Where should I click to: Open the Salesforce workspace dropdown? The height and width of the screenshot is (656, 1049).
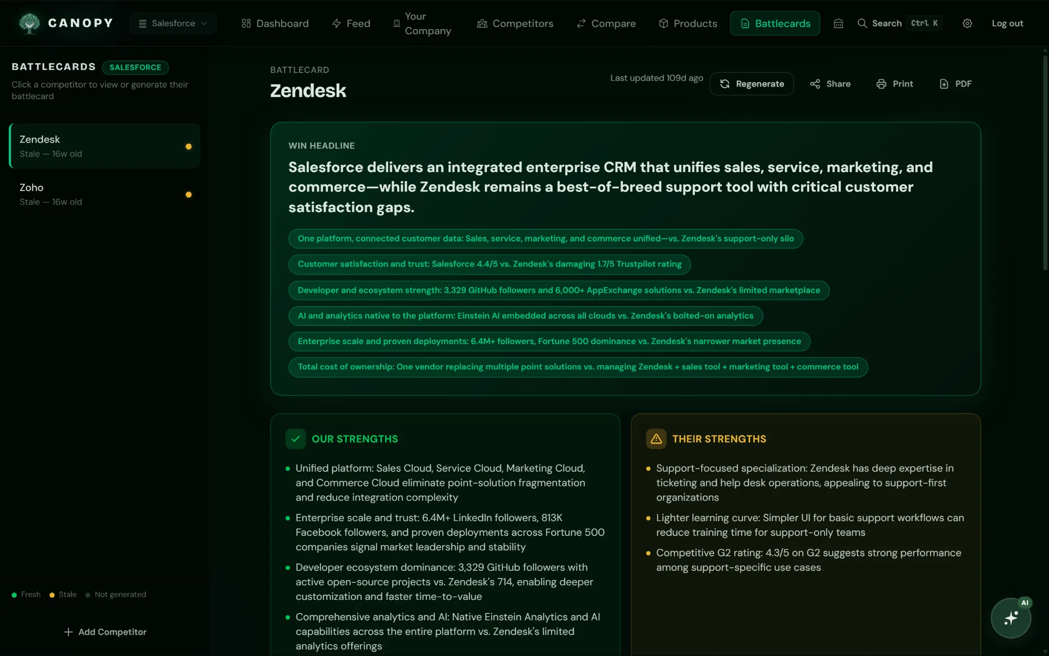coord(173,23)
